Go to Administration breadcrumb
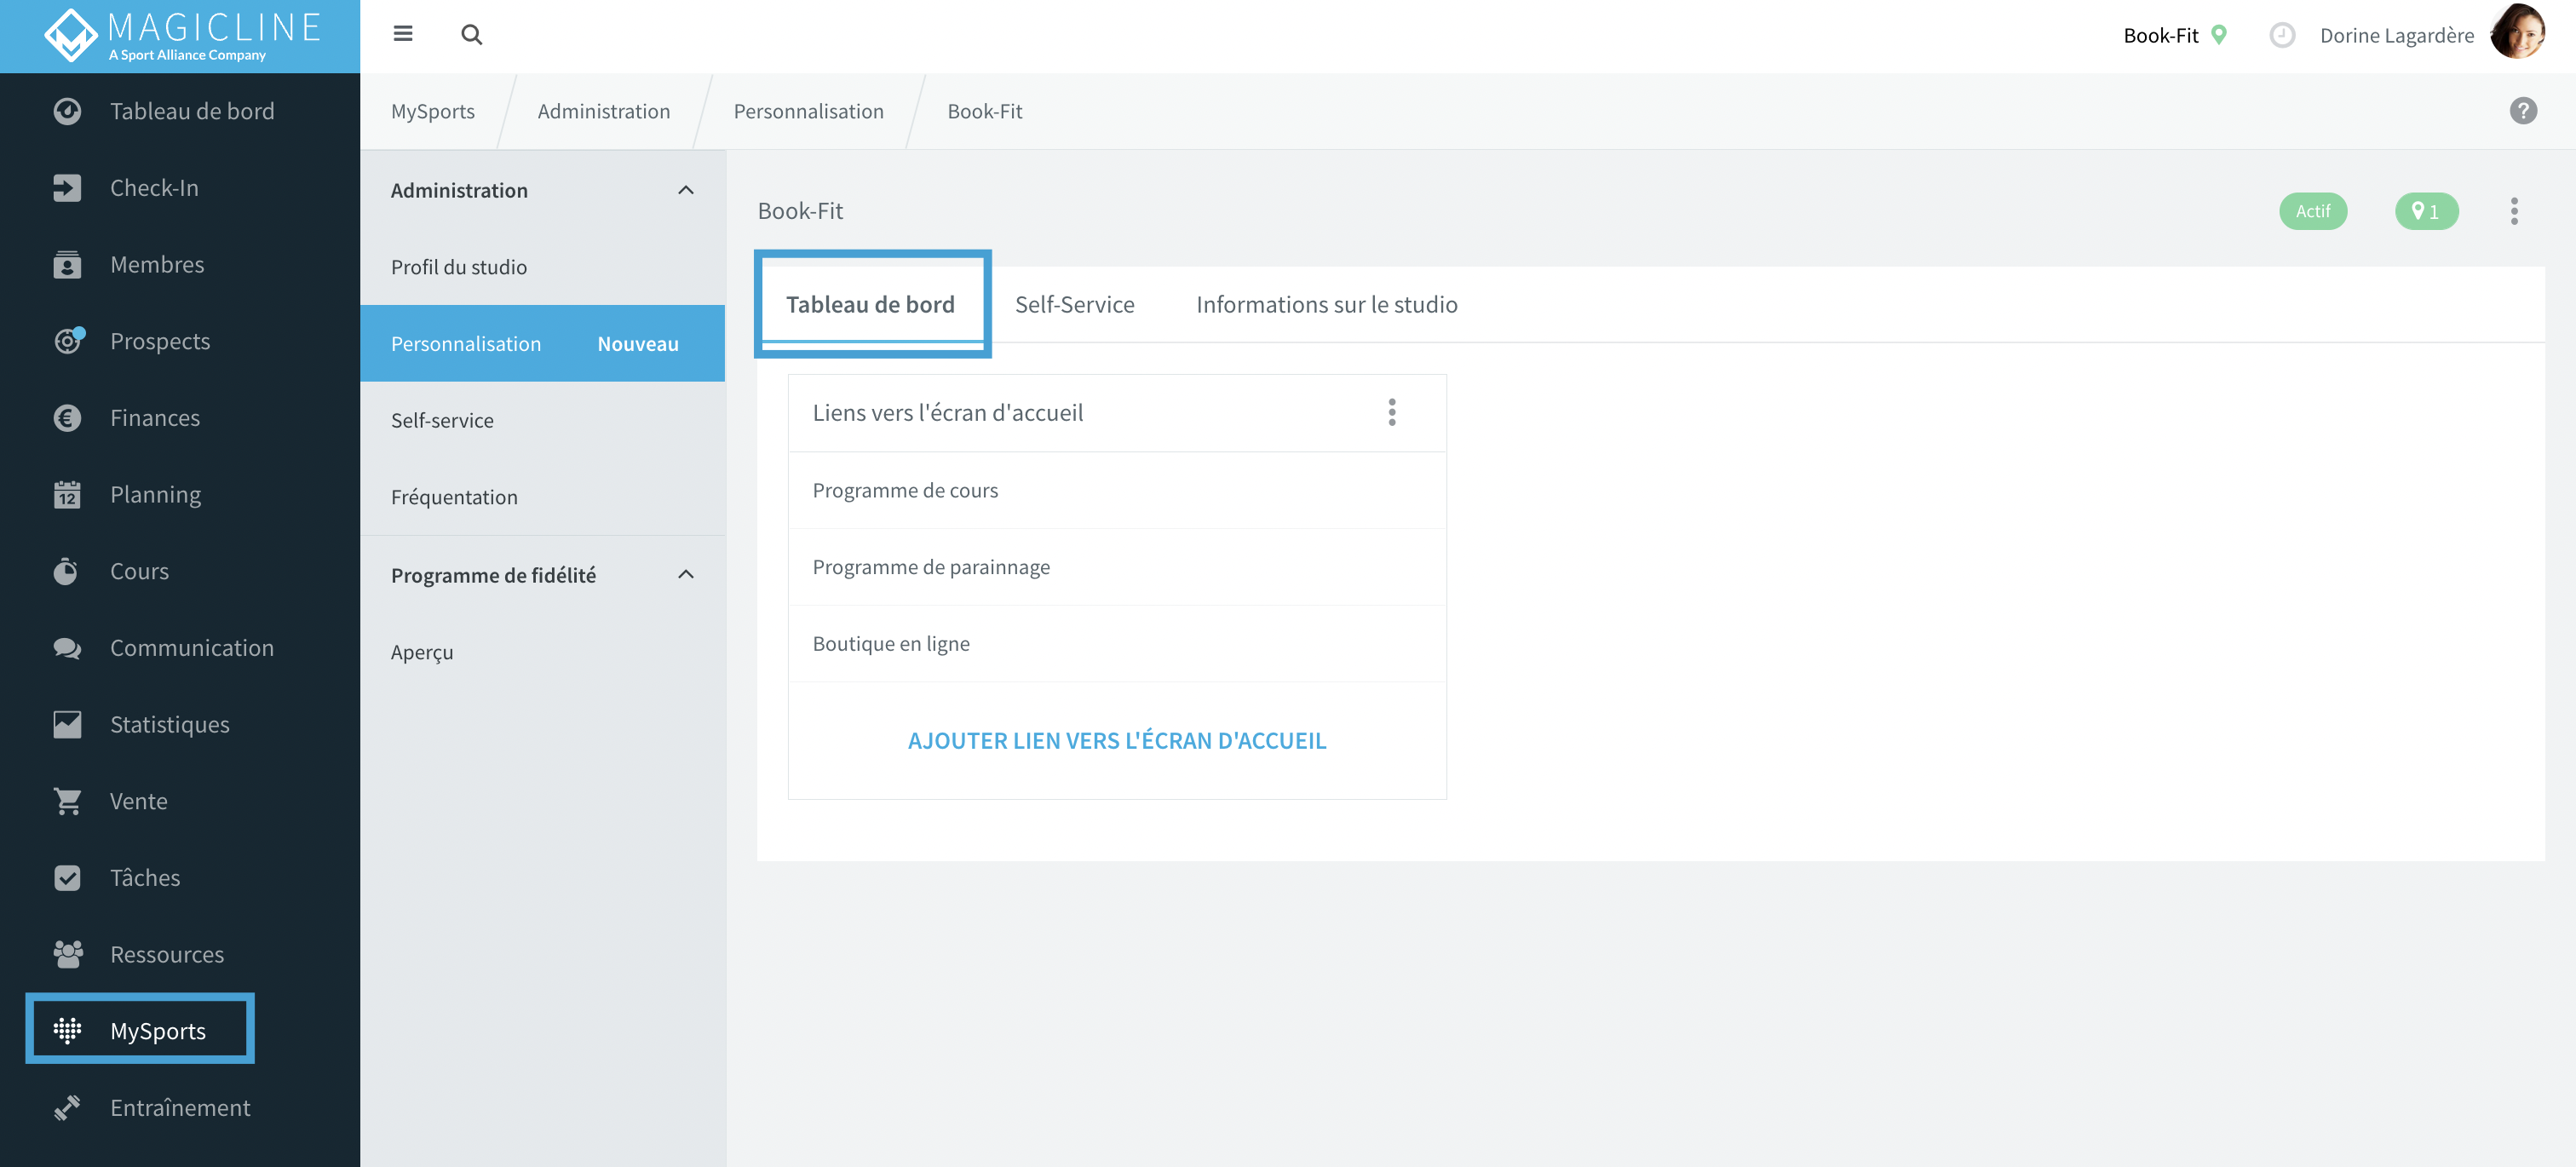Viewport: 2576px width, 1167px height. pos(603,111)
